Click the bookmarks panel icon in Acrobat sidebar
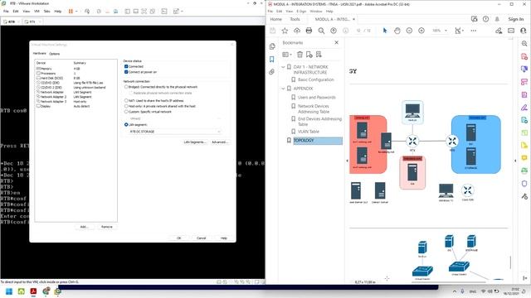This screenshot has height=298, width=531. point(272,60)
